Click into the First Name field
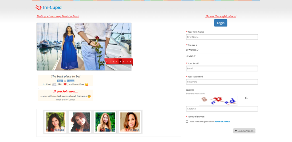The width and height of the screenshot is (292, 142). click(222, 37)
